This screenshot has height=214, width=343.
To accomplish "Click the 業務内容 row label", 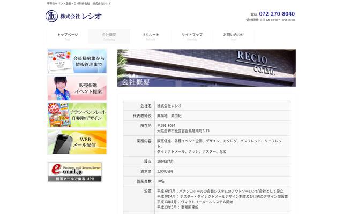I will pos(144,141).
